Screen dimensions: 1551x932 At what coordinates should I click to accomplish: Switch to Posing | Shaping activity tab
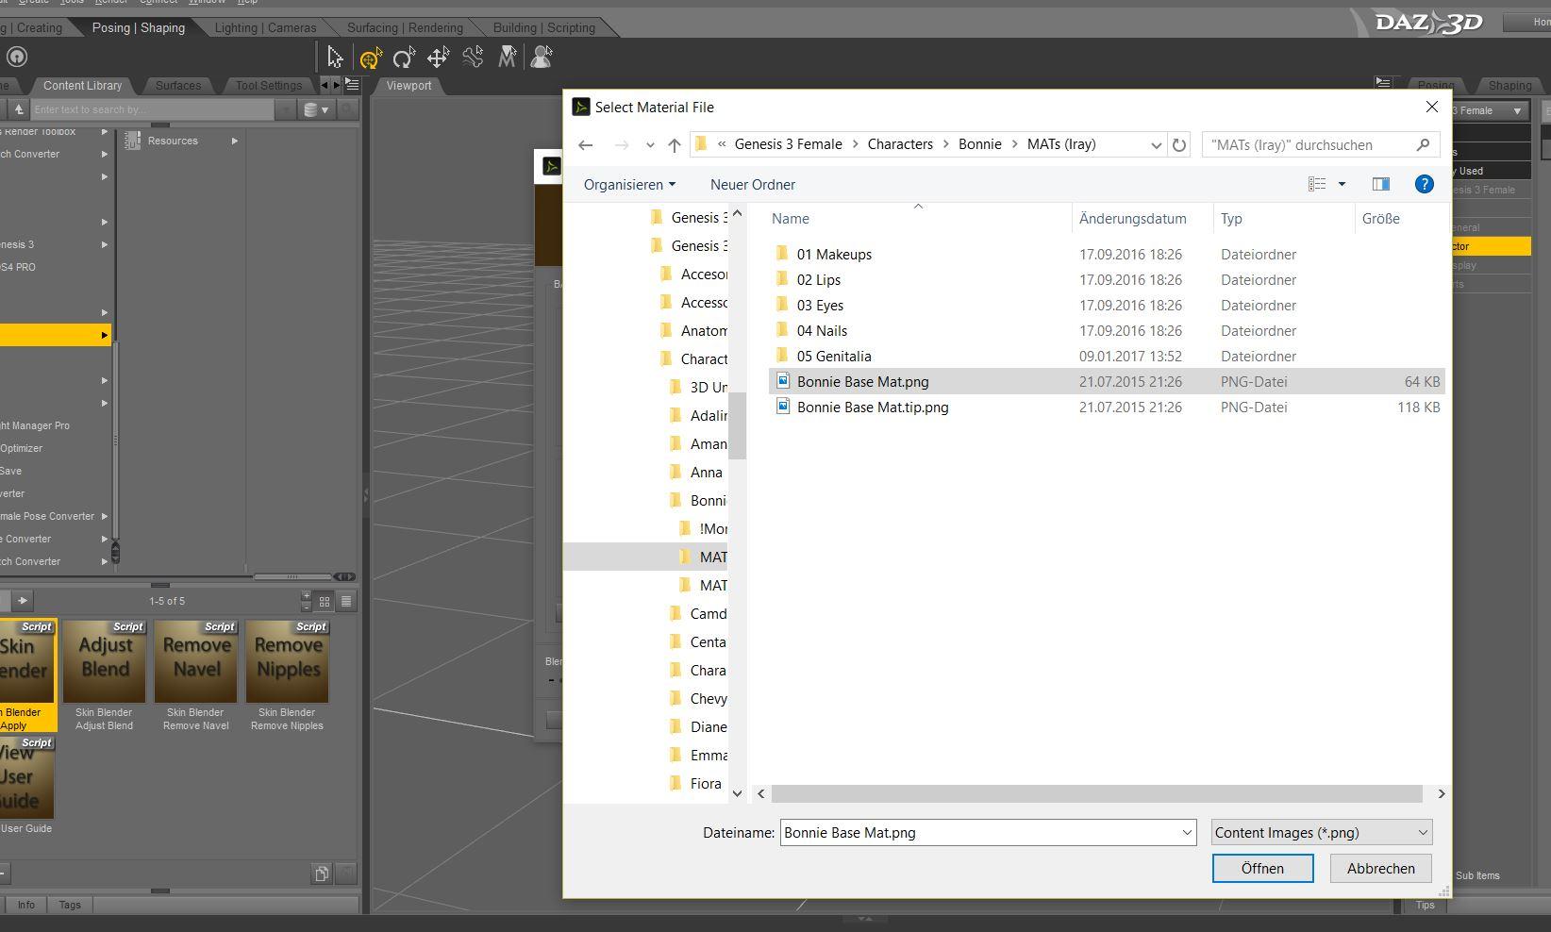(x=139, y=27)
